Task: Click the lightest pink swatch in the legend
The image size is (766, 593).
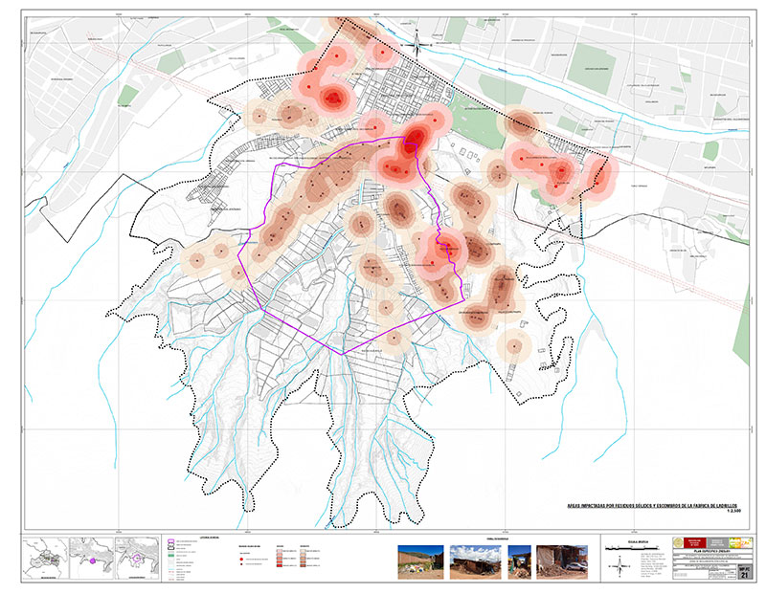Action: pos(280,551)
